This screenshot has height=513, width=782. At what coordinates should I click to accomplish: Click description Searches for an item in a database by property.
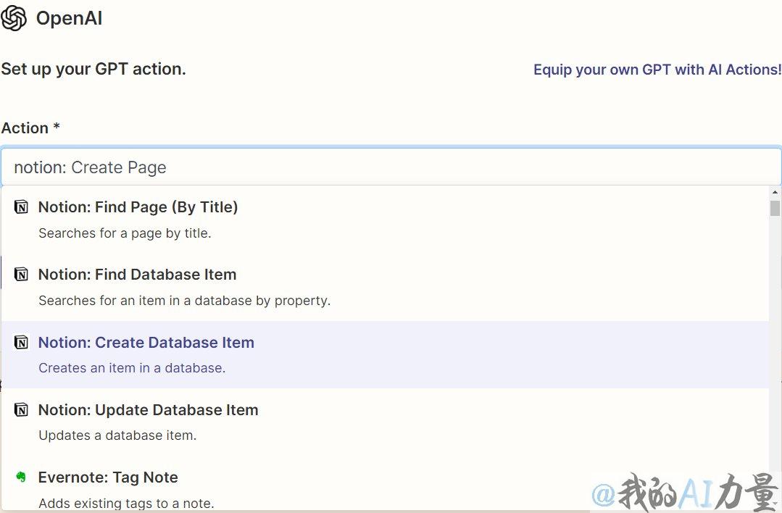point(185,301)
